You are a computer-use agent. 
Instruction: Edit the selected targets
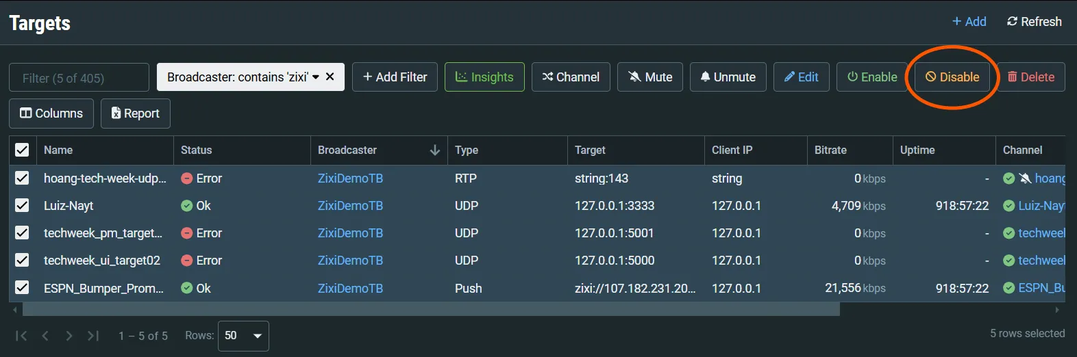pos(802,77)
